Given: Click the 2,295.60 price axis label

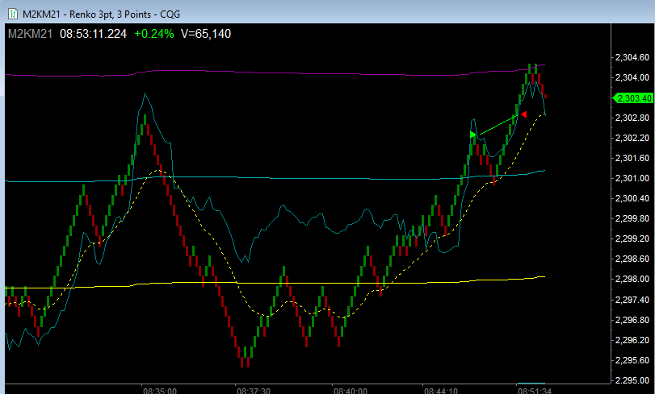Looking at the screenshot, I should (x=632, y=360).
